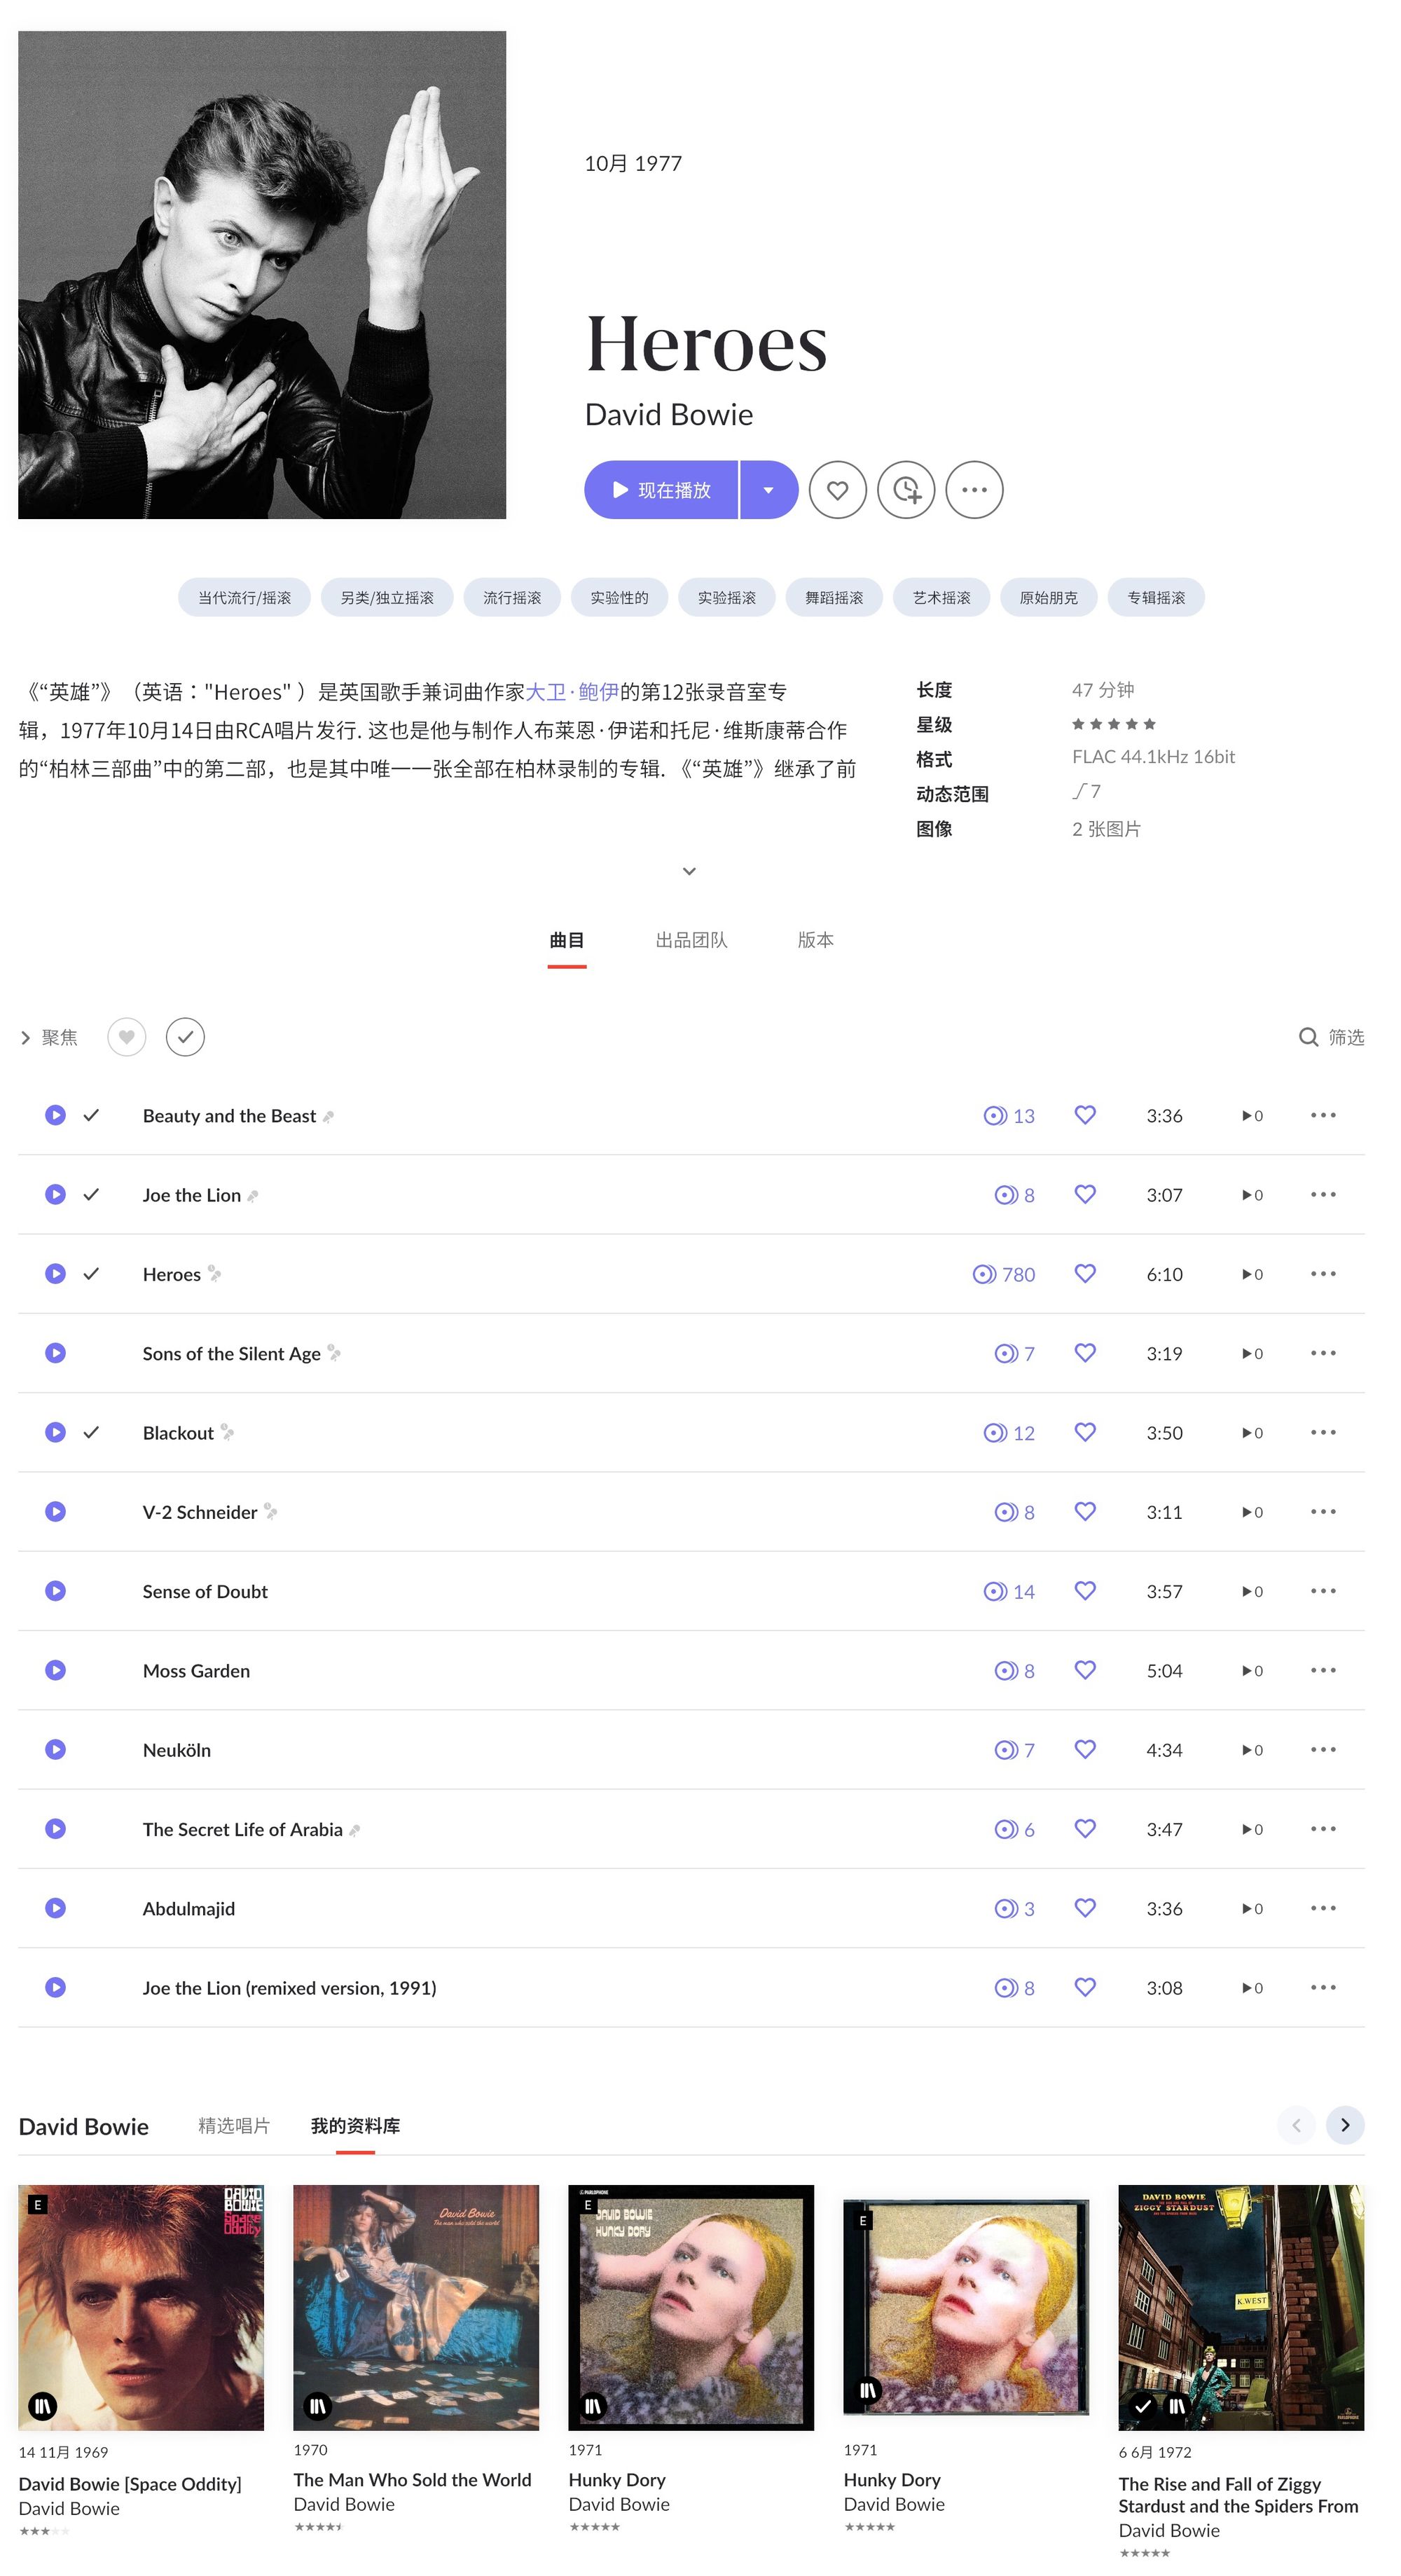Play the Beauty and the Beast track
This screenshot has height=2576, width=1401.
tap(56, 1115)
